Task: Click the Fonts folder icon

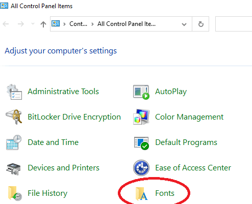Action: pyautogui.click(x=141, y=193)
